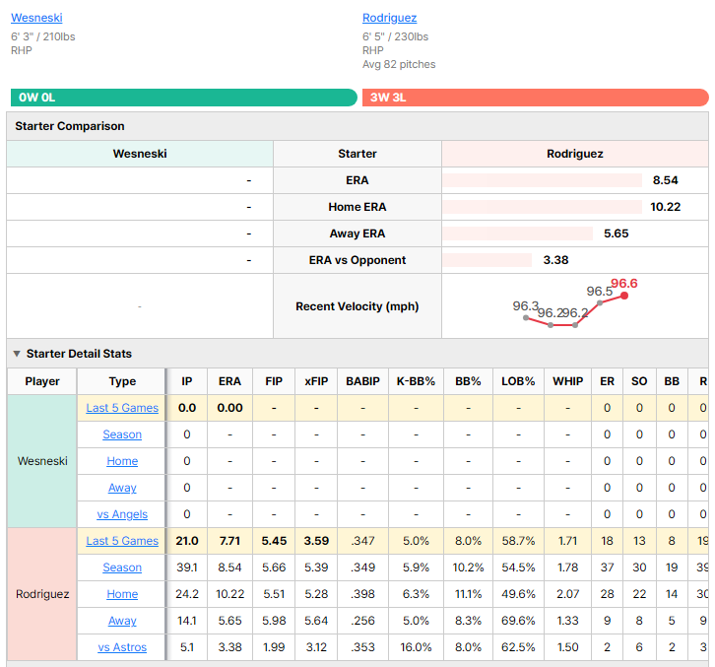
Task: Click the K-BB% column header
Action: 416,381
